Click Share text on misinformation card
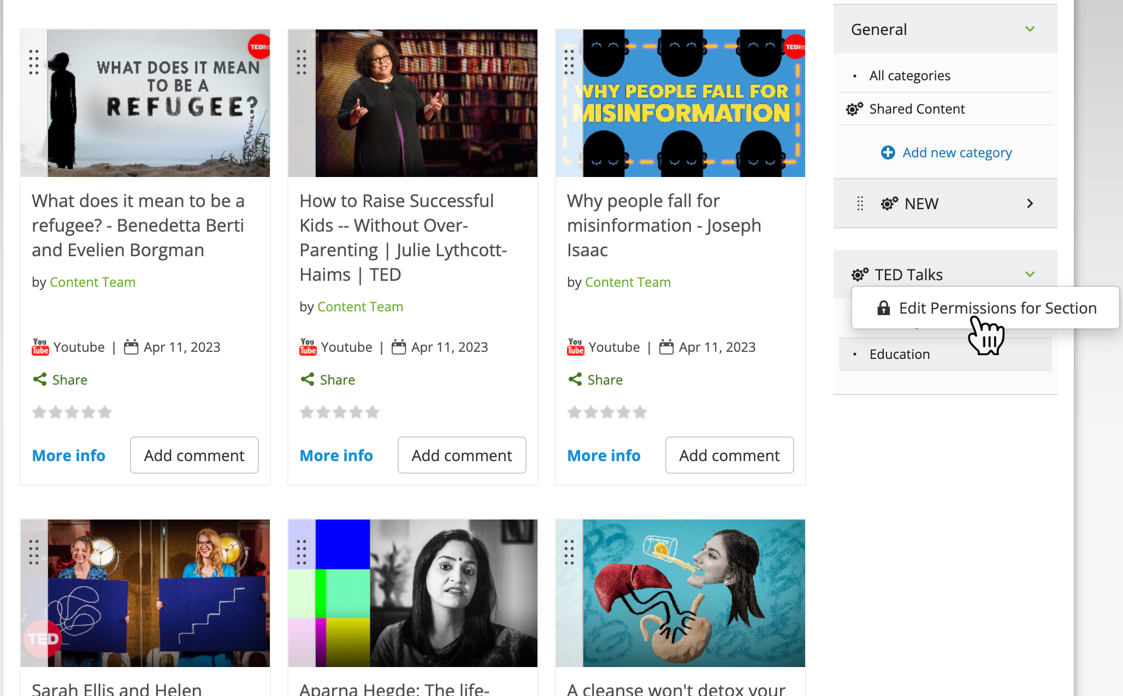Image resolution: width=1123 pixels, height=696 pixels. [x=605, y=380]
